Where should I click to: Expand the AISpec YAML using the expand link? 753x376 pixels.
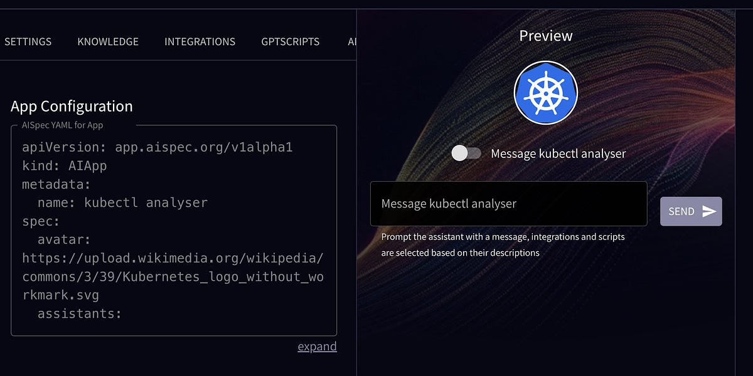click(x=317, y=346)
